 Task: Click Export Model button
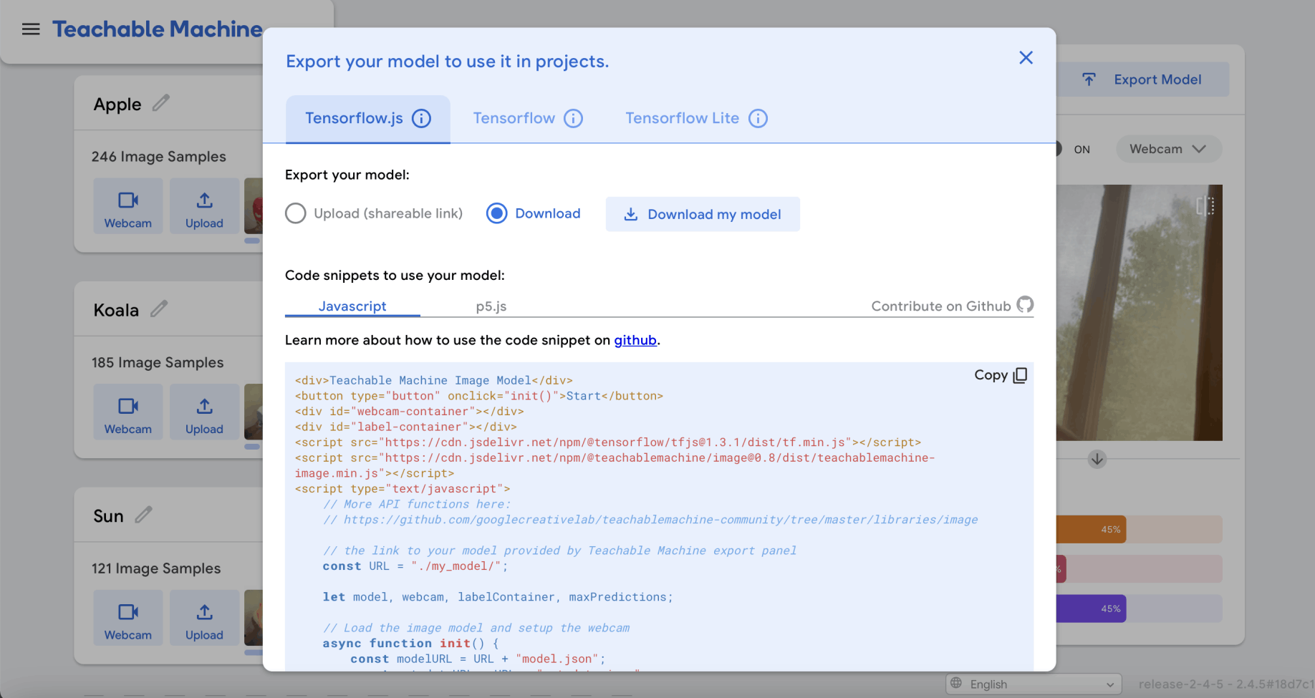click(x=1143, y=79)
